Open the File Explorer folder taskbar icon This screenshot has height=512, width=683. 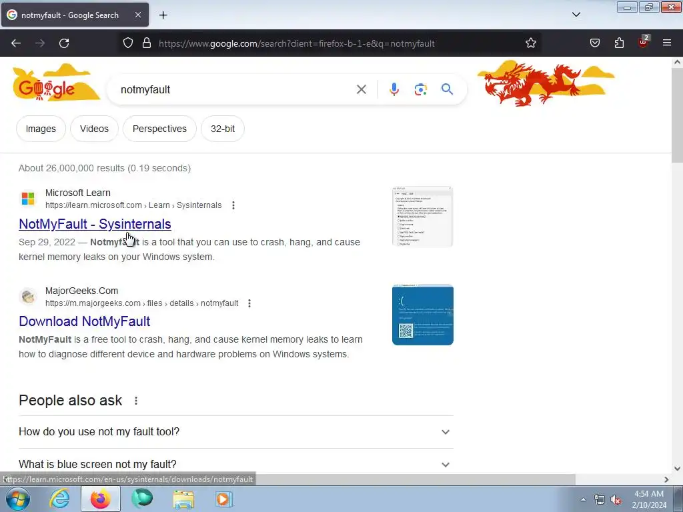(184, 499)
